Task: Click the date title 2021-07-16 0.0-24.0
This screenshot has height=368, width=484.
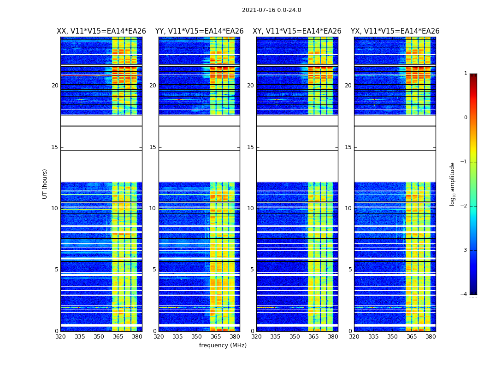Action: tap(272, 10)
